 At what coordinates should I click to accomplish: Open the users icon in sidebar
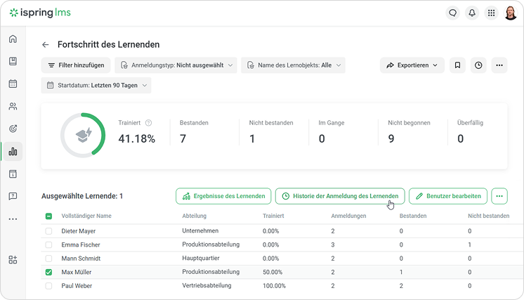click(x=13, y=106)
